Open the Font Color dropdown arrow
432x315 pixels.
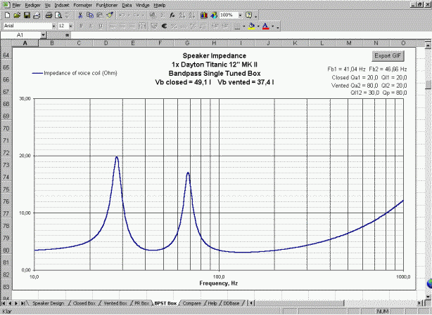coord(272,26)
